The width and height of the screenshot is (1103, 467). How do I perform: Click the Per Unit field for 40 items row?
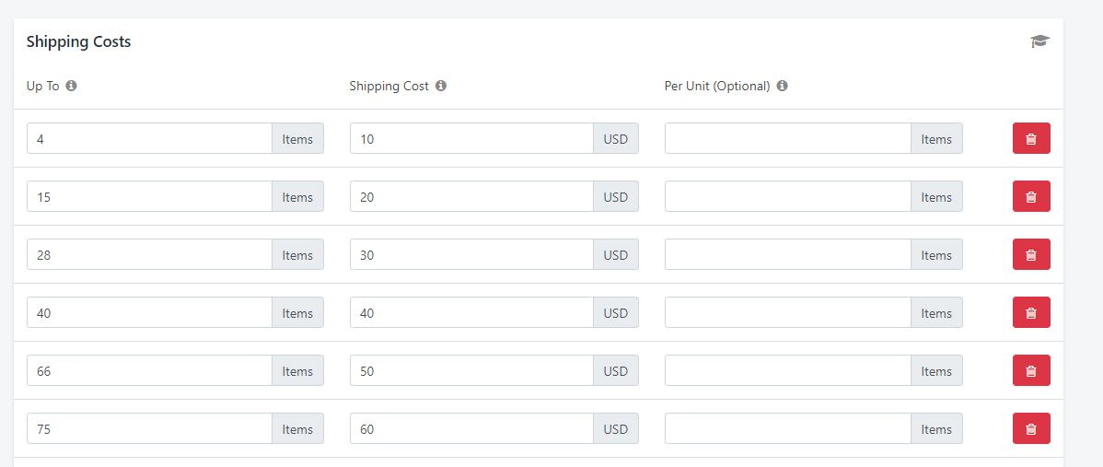787,313
